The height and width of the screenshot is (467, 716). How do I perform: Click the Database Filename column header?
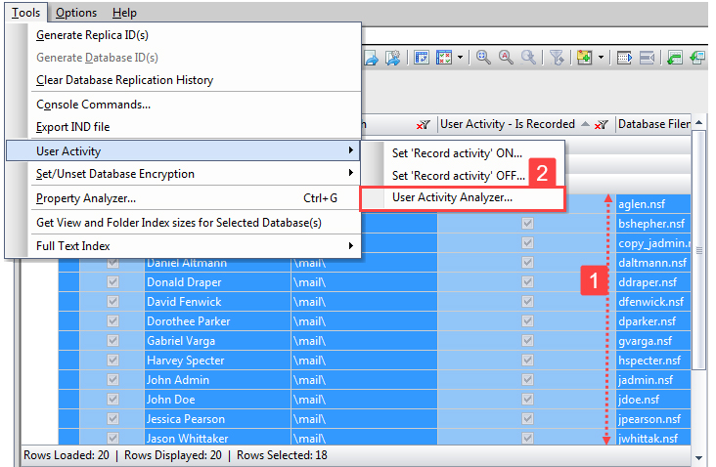(654, 124)
